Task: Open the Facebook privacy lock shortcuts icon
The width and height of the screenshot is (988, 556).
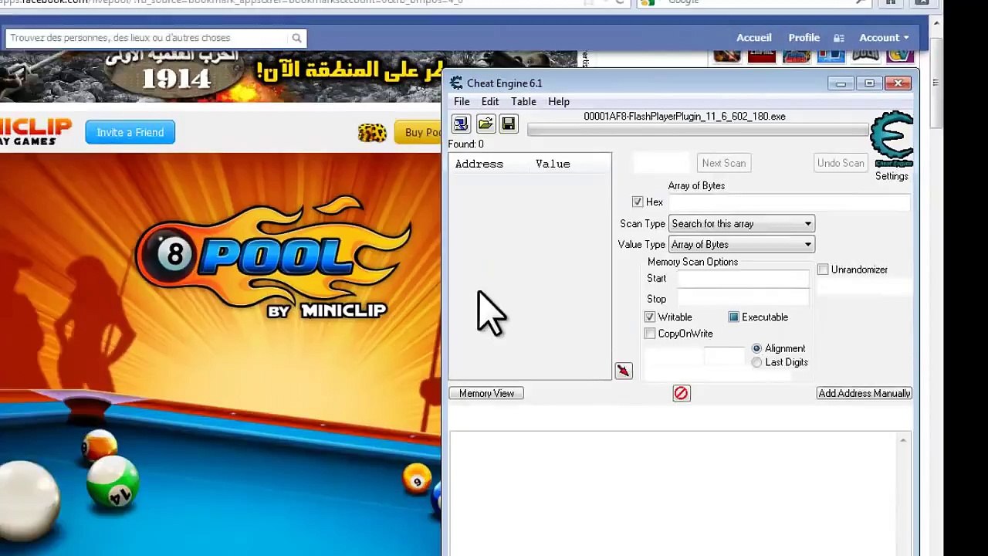Action: (x=839, y=38)
